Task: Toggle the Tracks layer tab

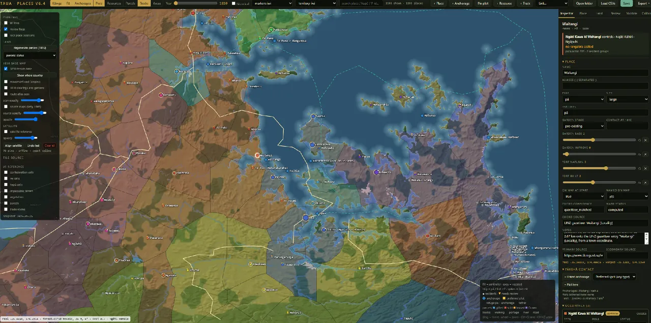Action: tap(144, 3)
